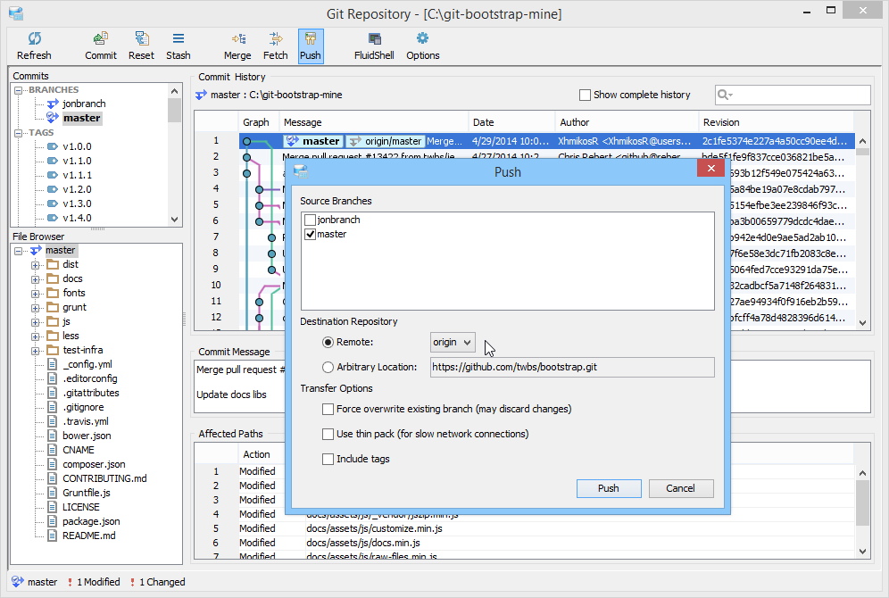Open the origin remote dropdown

tap(453, 343)
